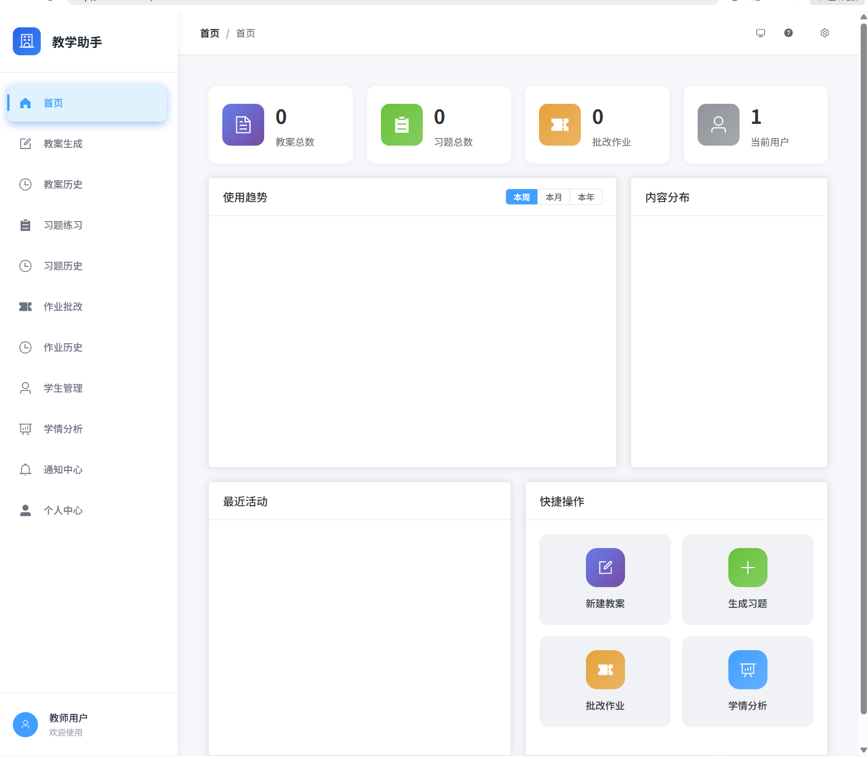The image size is (868, 759).
Task: Navigate to 学生管理 in sidebar
Action: click(x=63, y=388)
